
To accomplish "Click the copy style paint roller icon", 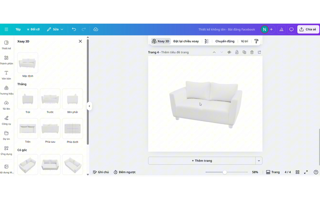I will [256, 41].
